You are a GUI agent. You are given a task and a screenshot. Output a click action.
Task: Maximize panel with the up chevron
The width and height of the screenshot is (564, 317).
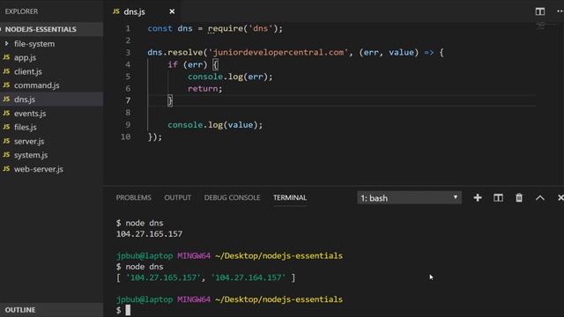pos(540,198)
